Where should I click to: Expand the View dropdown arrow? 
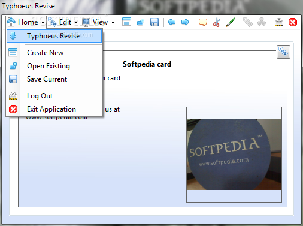click(x=113, y=22)
